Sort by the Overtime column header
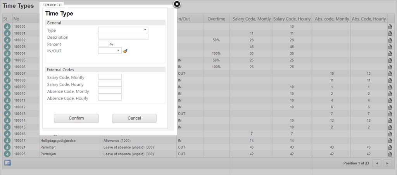This screenshot has height=175, width=397. (x=216, y=19)
